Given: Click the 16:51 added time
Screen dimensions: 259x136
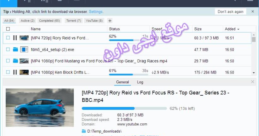Looking at the screenshot, I should pyautogui.click(x=229, y=38).
